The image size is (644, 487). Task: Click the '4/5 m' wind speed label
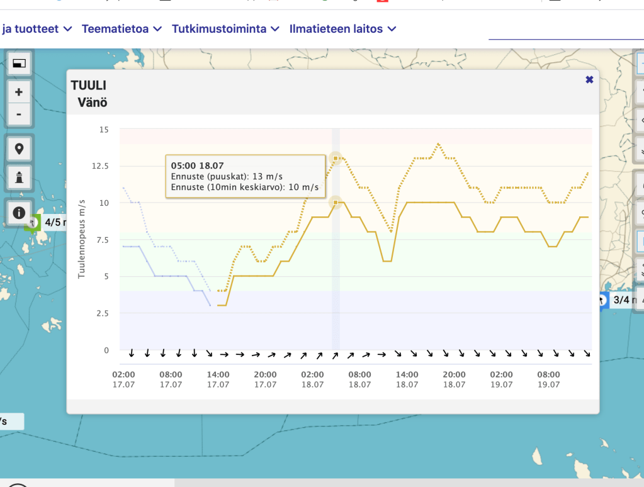click(55, 223)
